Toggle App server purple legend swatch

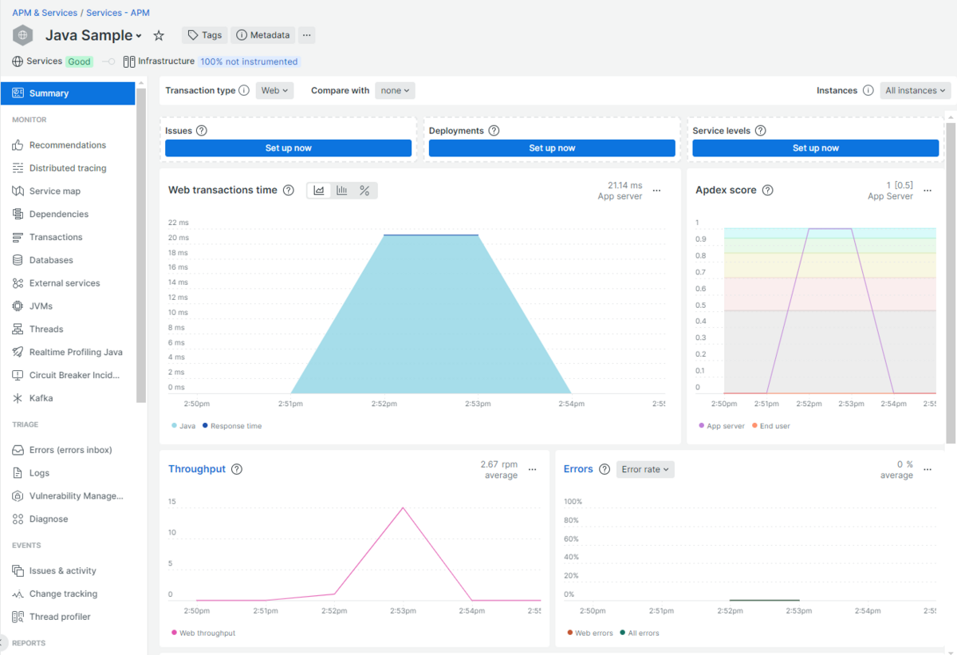pyautogui.click(x=702, y=426)
